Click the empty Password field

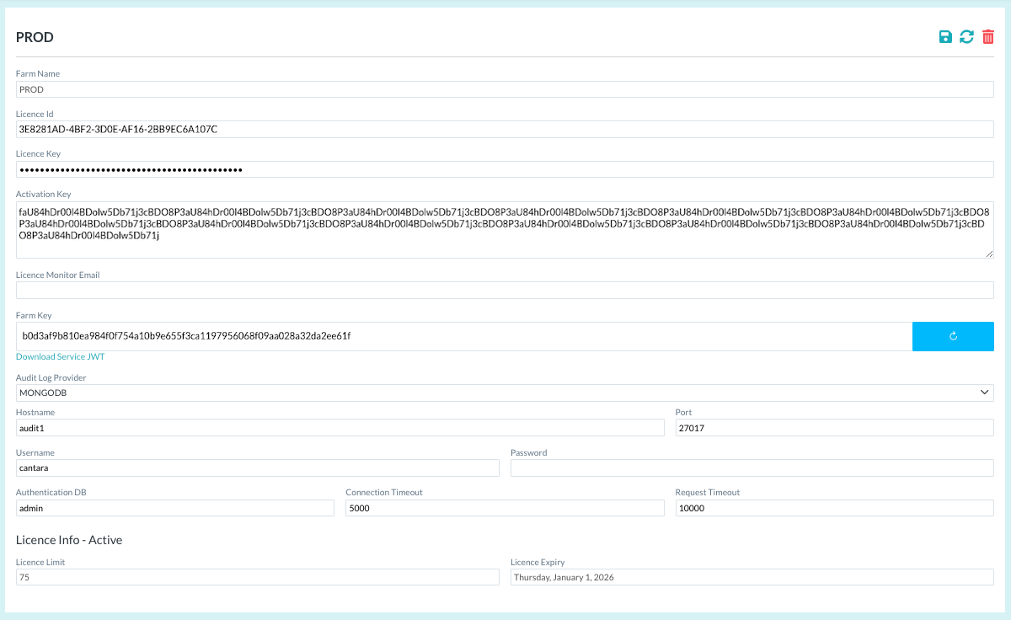(x=752, y=468)
